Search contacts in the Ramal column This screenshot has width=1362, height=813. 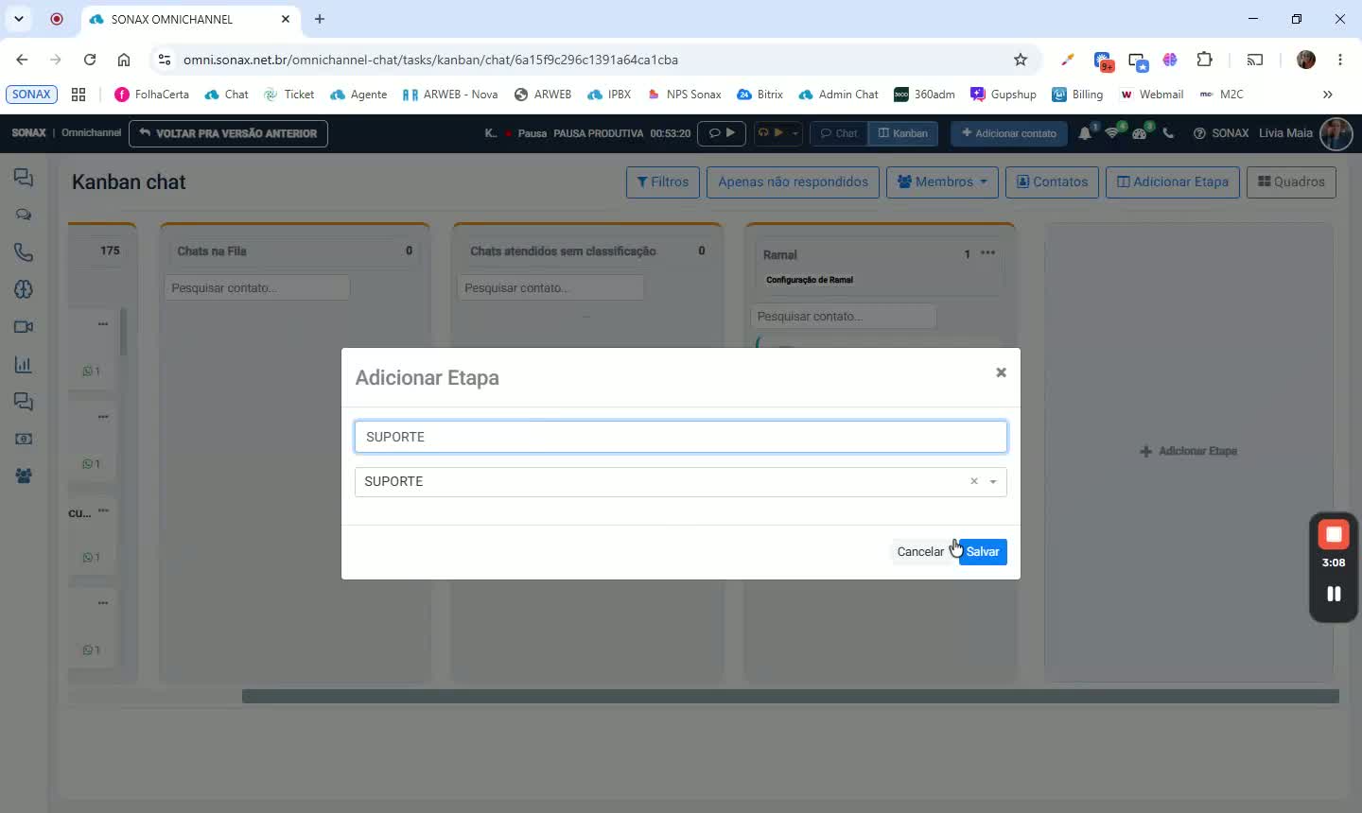pos(844,316)
